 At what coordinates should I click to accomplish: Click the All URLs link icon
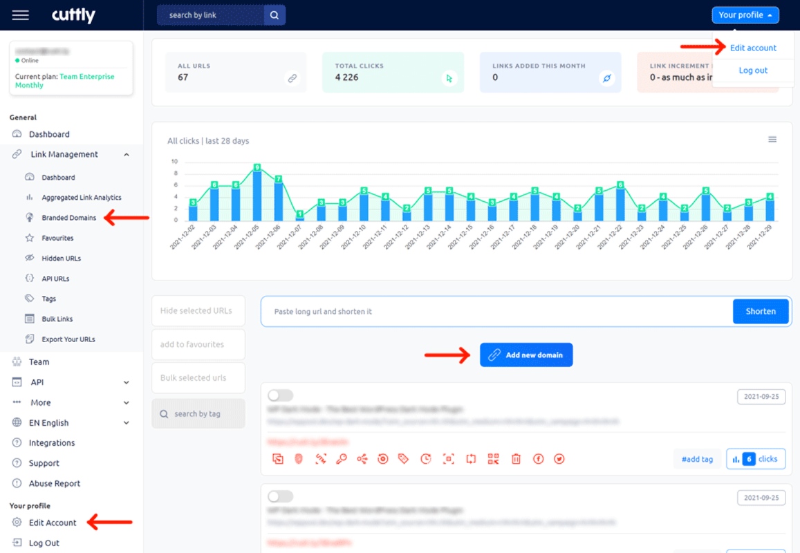point(292,78)
